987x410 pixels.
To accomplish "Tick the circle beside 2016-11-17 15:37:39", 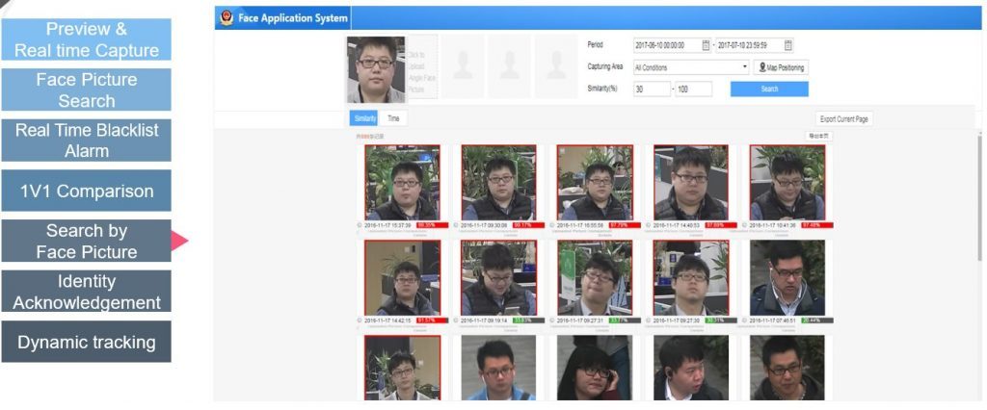I will click(x=360, y=225).
